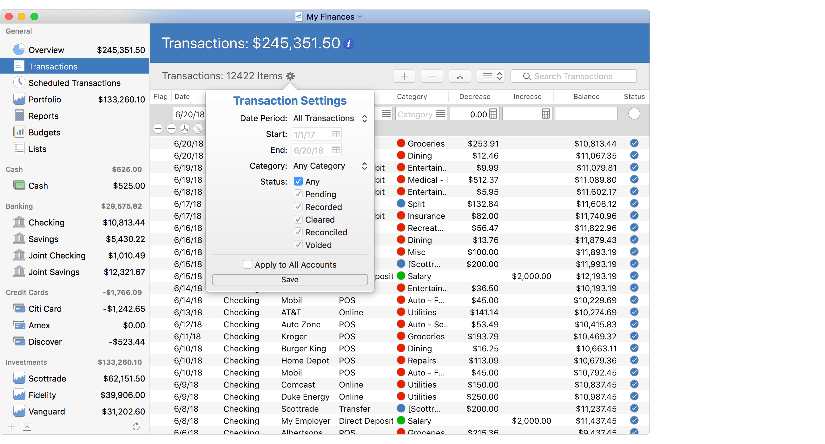Screen dimensions: 825x444
Task: Click the refresh icon at sidebar bottom
Action: click(136, 426)
